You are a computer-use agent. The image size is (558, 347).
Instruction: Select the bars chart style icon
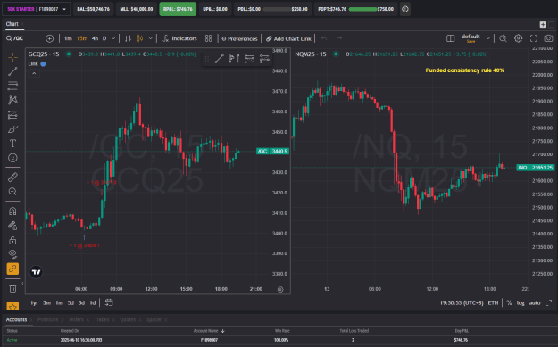[x=128, y=38]
